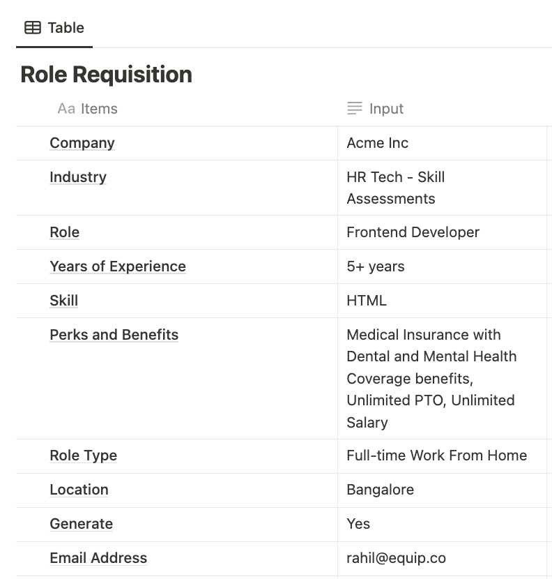Edit the rahil@equip.co email cell

click(x=396, y=558)
